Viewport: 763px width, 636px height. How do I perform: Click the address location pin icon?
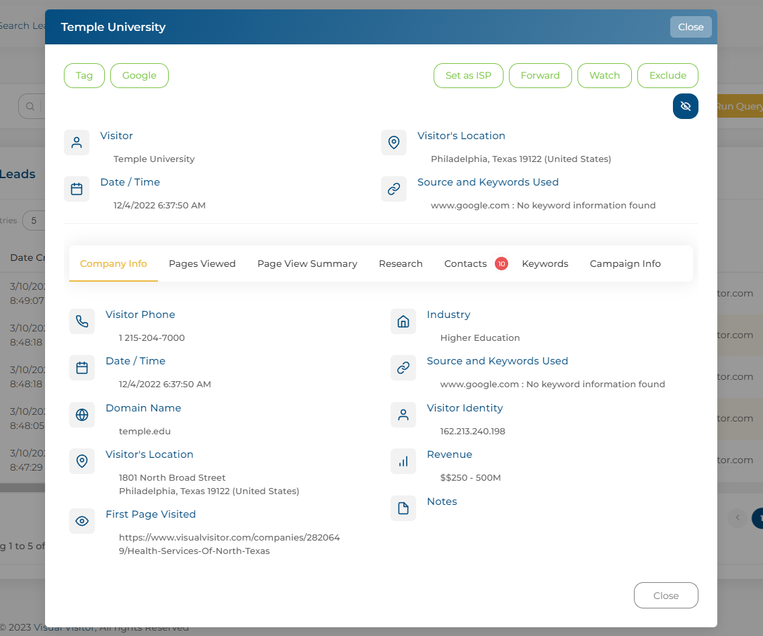click(82, 461)
